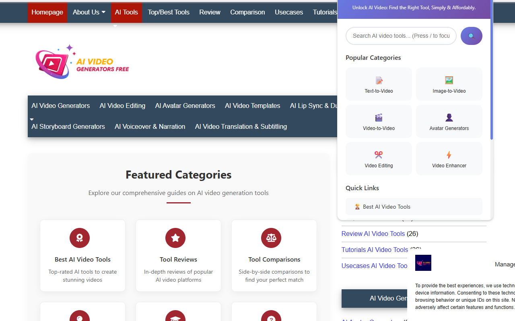This screenshot has height=321, width=515.
Task: Click inside the AI video tools search field
Action: coord(401,36)
